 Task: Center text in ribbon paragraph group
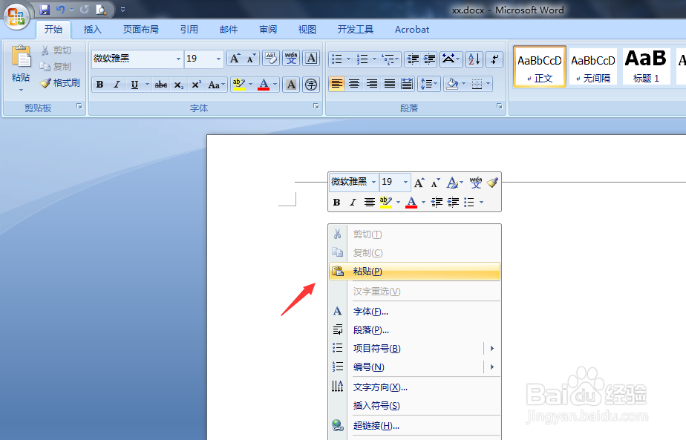(x=354, y=84)
